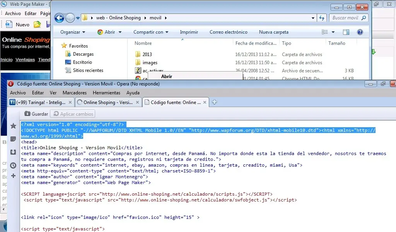This screenshot has width=396, height=232.
Task: Sort by the Tamaño column header
Action: click(x=337, y=43)
